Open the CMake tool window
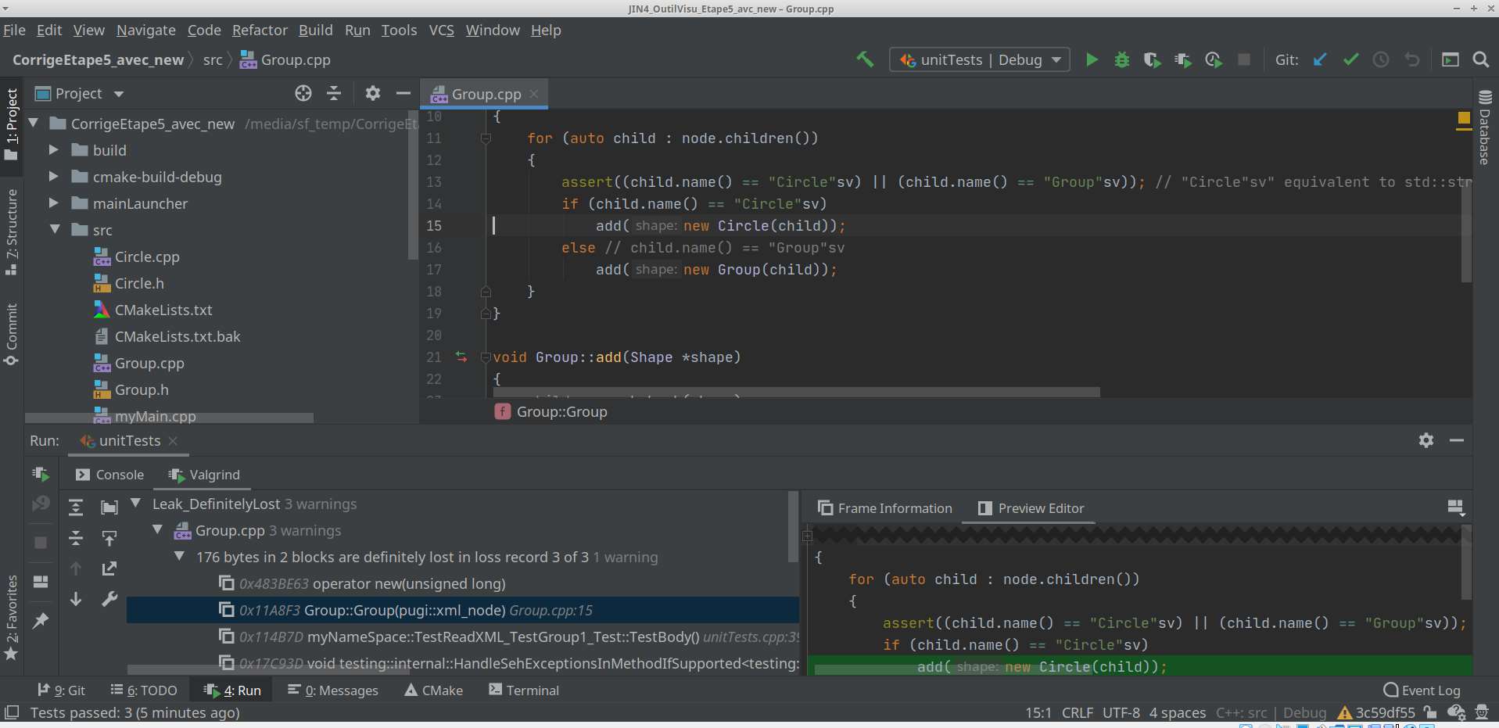Image resolution: width=1499 pixels, height=728 pixels. [x=434, y=690]
